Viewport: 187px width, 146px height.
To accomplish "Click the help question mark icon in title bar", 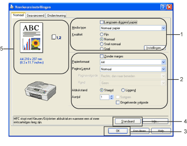I will pyautogui.click(x=163, y=7).
